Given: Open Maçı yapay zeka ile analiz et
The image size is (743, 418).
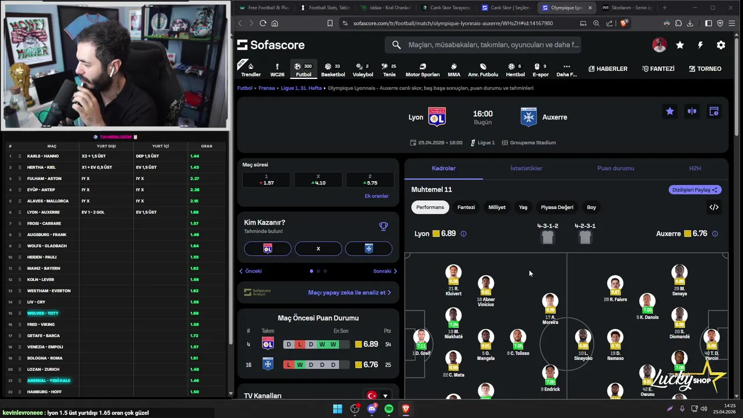Looking at the screenshot, I should tap(349, 293).
